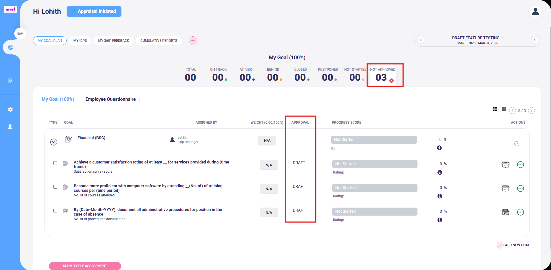Select the computer software proficiency goal checkbox
This screenshot has width=551, height=270.
55,187
